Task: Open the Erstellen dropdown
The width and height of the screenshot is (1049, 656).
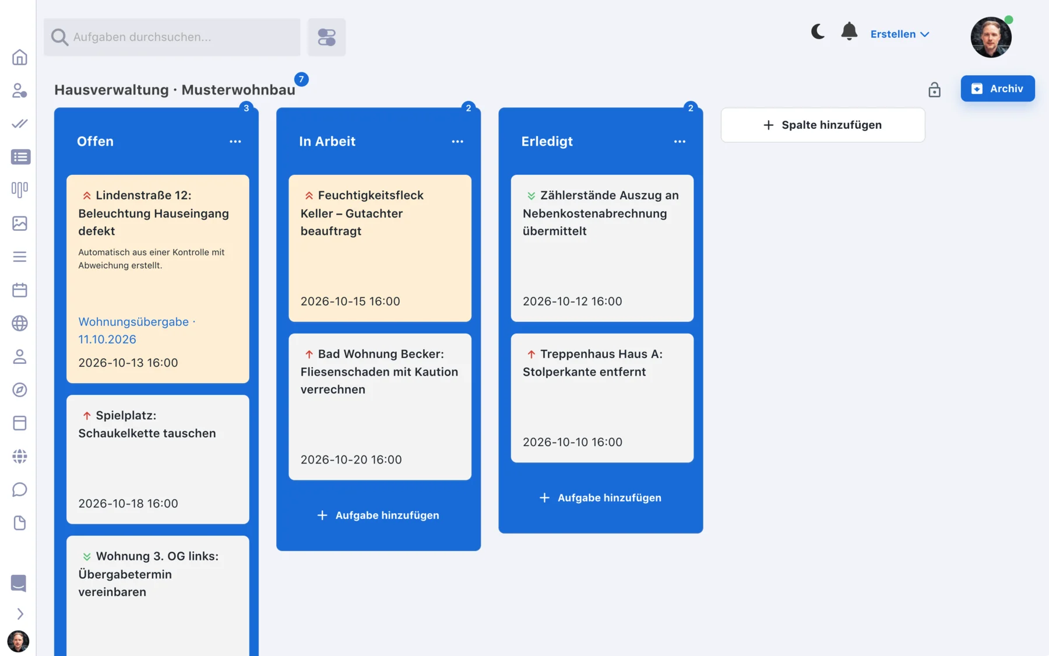Action: click(x=899, y=34)
